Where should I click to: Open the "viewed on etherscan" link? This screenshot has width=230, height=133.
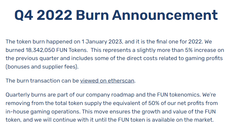click(x=107, y=81)
